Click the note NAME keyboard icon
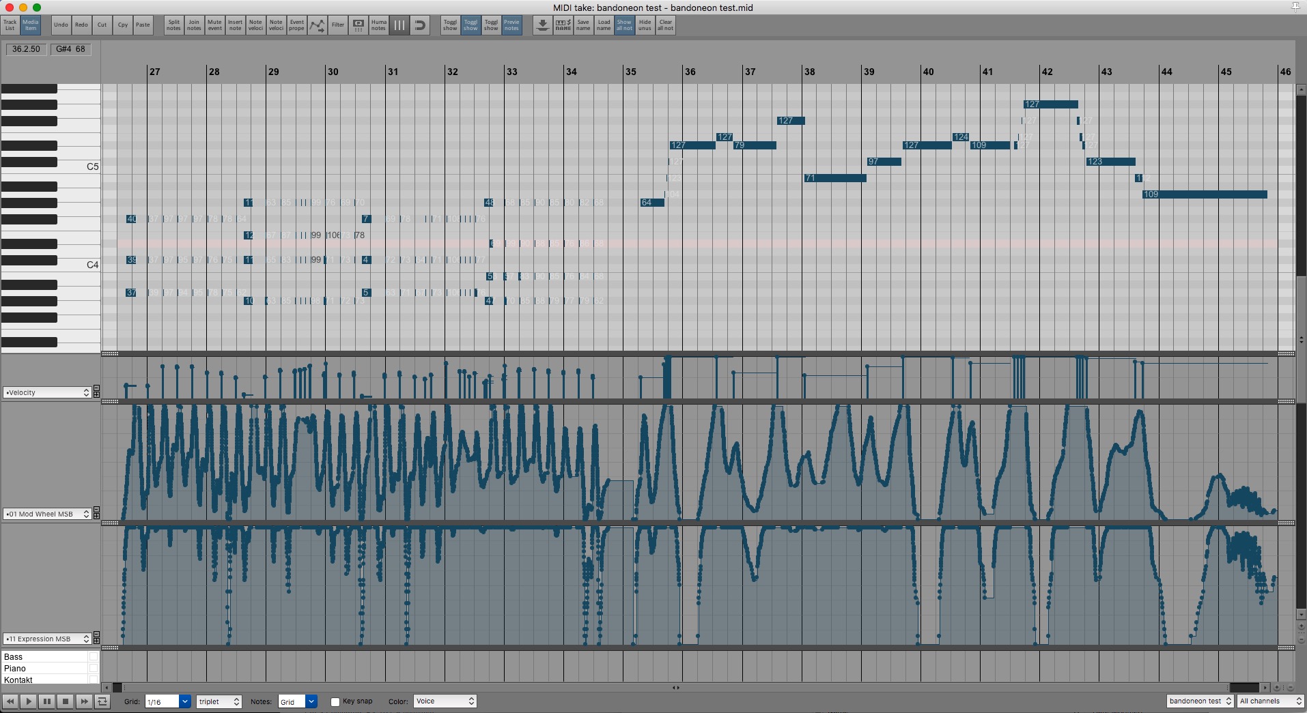This screenshot has width=1307, height=713. pyautogui.click(x=563, y=25)
